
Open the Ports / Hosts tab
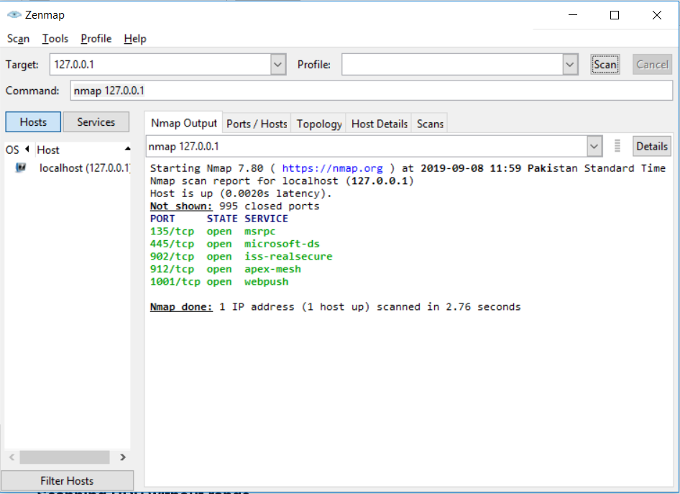click(257, 123)
